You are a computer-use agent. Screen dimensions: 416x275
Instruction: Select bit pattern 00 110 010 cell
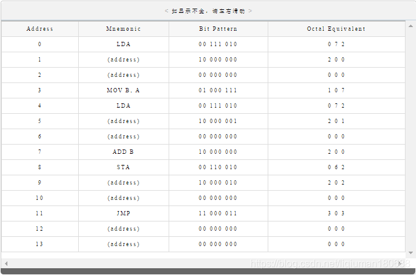[x=218, y=167]
